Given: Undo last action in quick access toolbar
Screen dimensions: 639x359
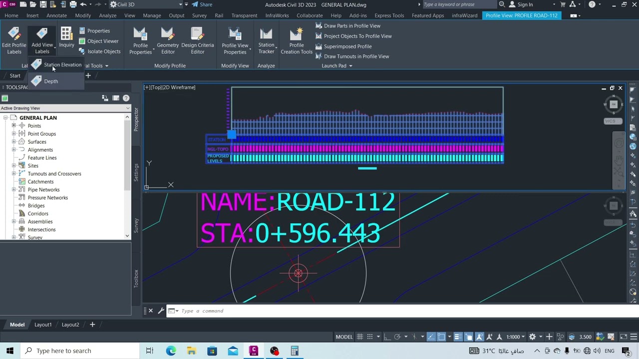Looking at the screenshot, I should pos(83,4).
